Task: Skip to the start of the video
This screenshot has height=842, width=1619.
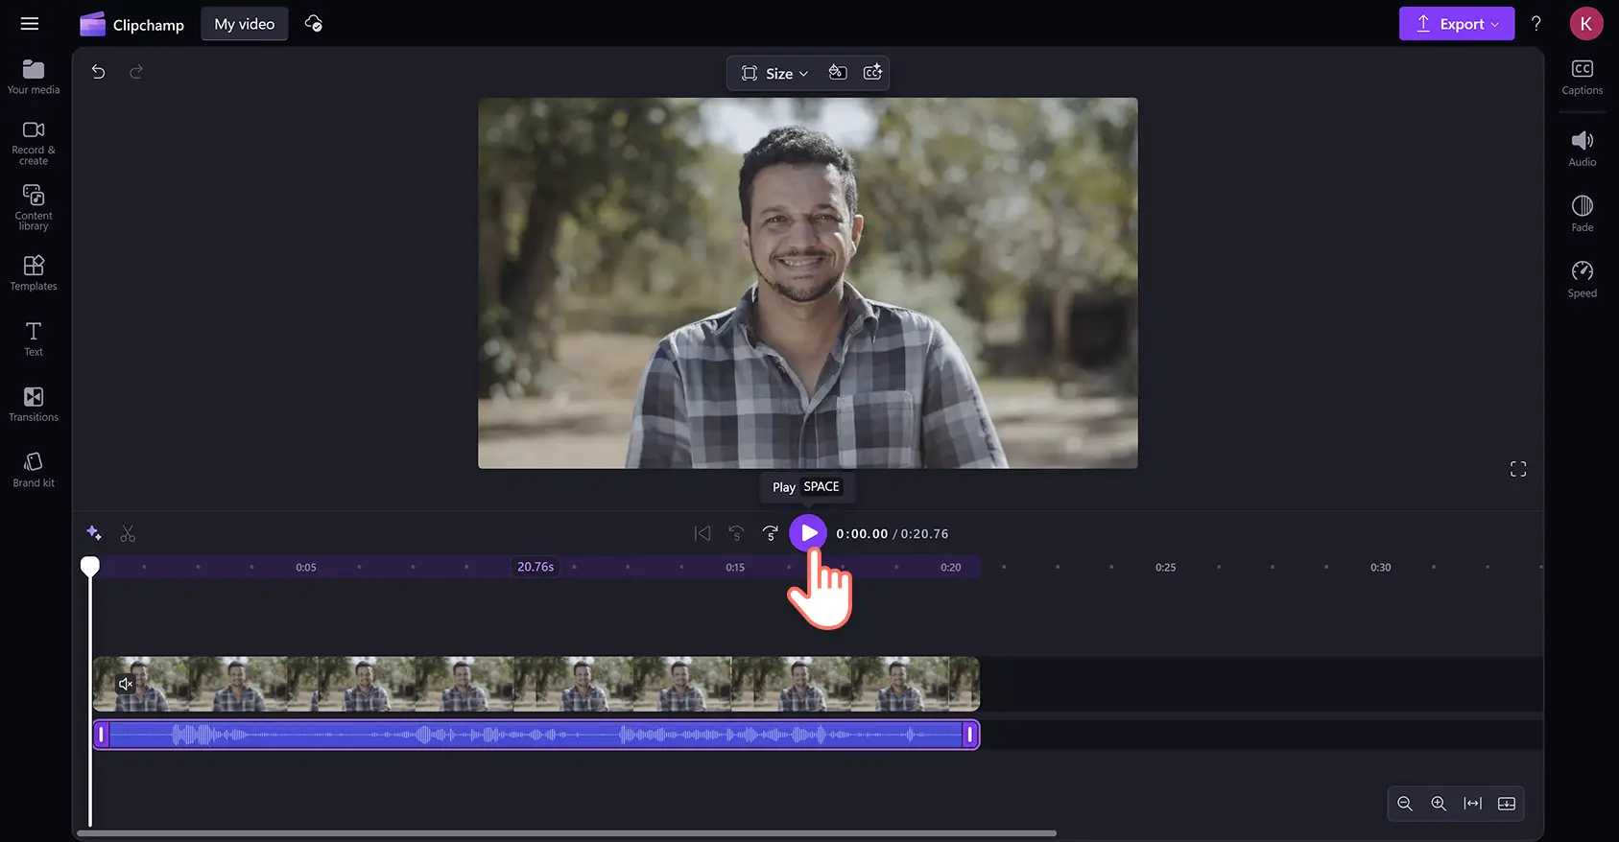Action: coord(702,533)
